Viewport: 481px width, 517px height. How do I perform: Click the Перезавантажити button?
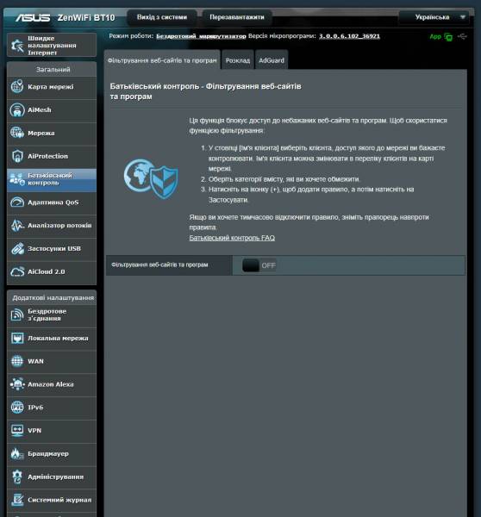(237, 17)
